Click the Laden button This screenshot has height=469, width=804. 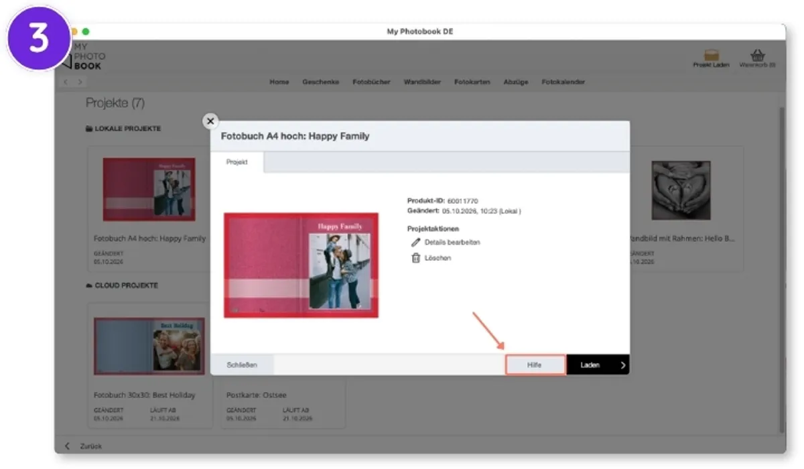coord(598,365)
